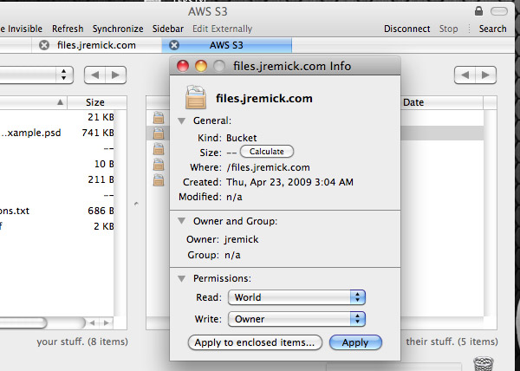Select the row with size 10 B
This screenshot has width=520, height=371.
[x=57, y=164]
